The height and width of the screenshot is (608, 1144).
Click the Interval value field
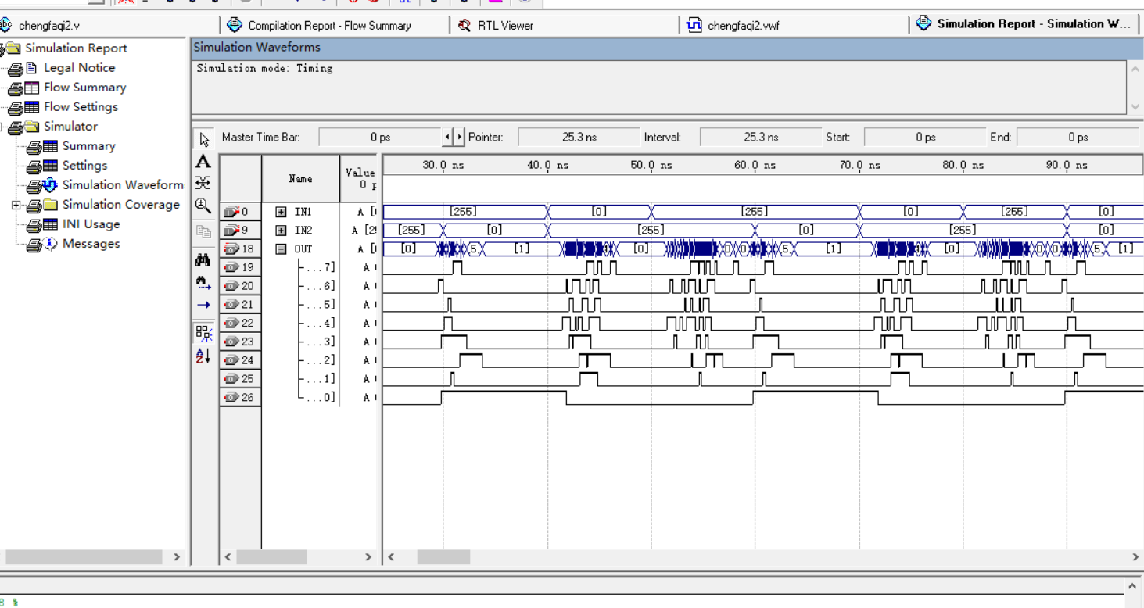pos(761,138)
